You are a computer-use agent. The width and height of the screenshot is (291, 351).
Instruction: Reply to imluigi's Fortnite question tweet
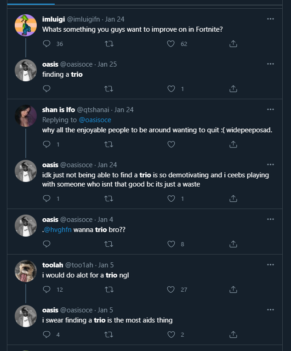pyautogui.click(x=46, y=44)
